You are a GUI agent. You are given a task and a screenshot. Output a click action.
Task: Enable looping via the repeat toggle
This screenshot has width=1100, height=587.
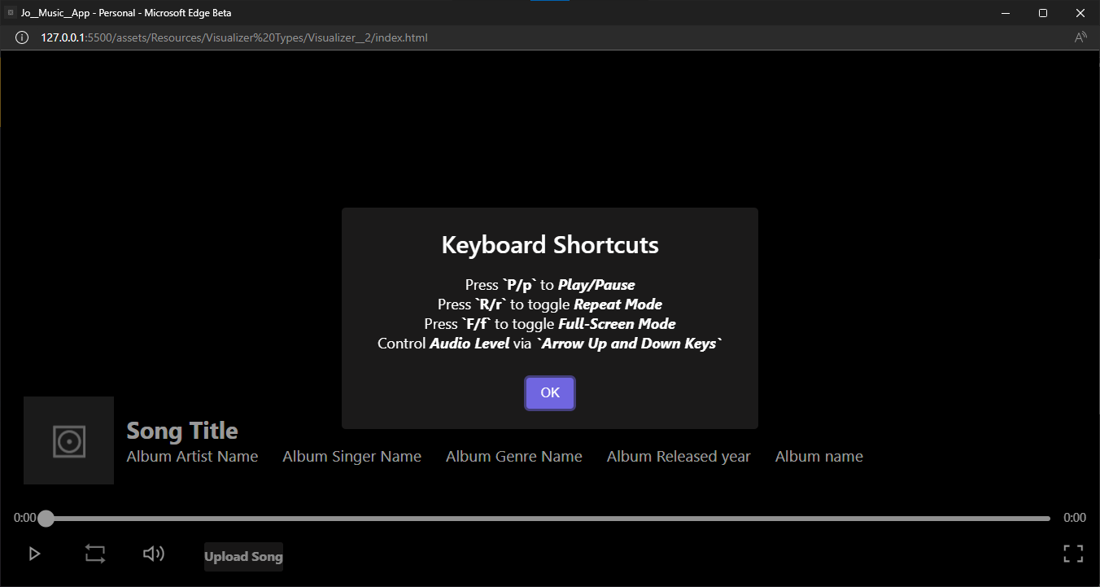coord(94,553)
